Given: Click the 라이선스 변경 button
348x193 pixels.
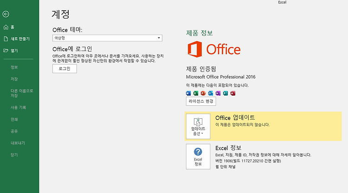Looking at the screenshot, I should coord(201,102).
